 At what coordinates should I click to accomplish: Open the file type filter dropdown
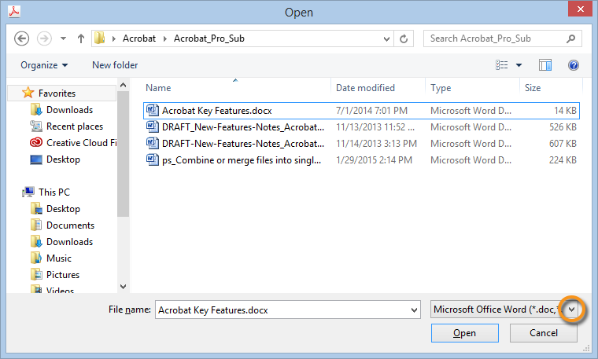572,310
